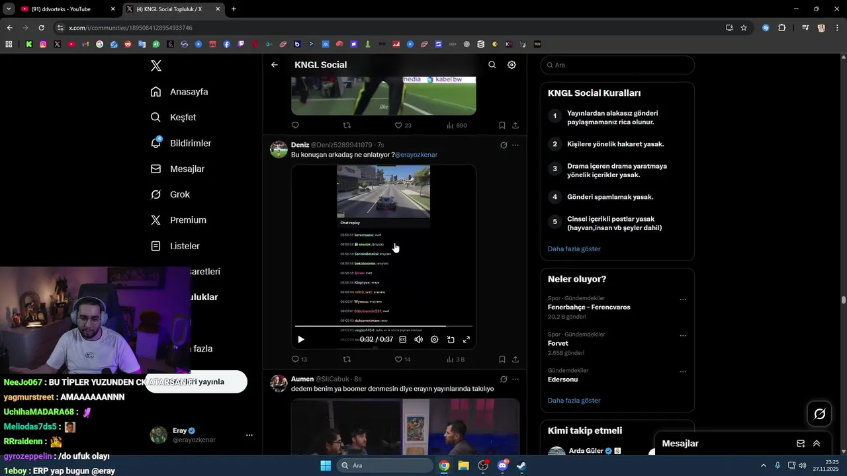Close the KNGL Social browser tab
The width and height of the screenshot is (847, 476).
[x=217, y=9]
